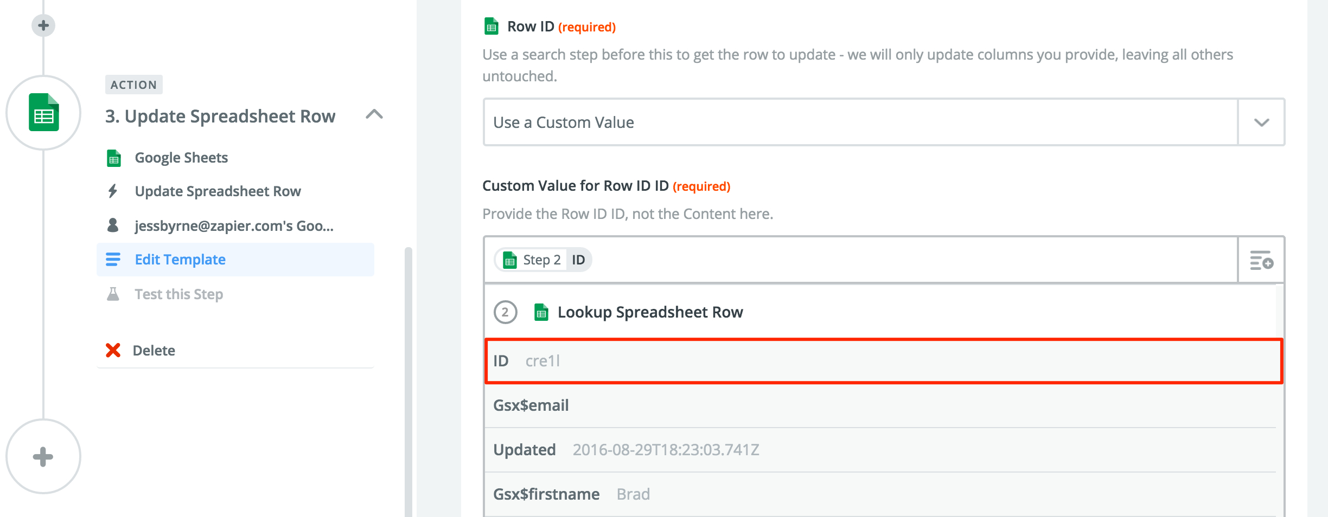Click the Step 2 ID pill in input

[543, 260]
